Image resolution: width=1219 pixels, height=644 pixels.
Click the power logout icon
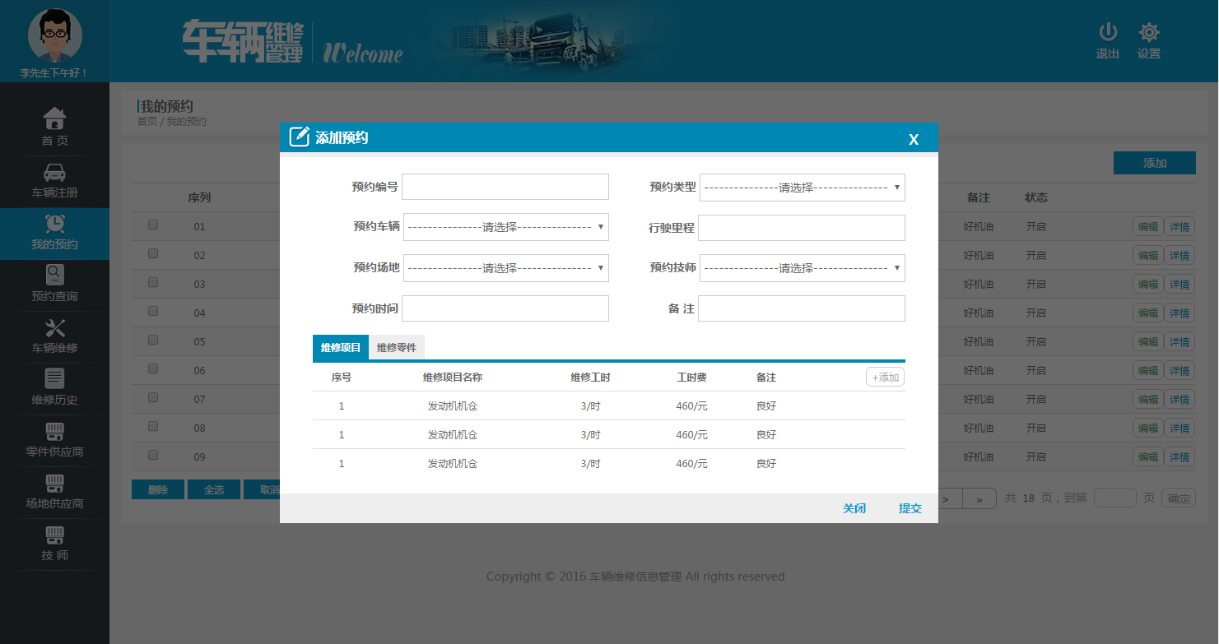[1108, 33]
